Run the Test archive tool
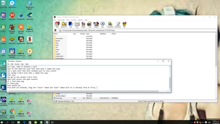Image resolution: width=220 pixels, height=124 pixels. pos(70,24)
